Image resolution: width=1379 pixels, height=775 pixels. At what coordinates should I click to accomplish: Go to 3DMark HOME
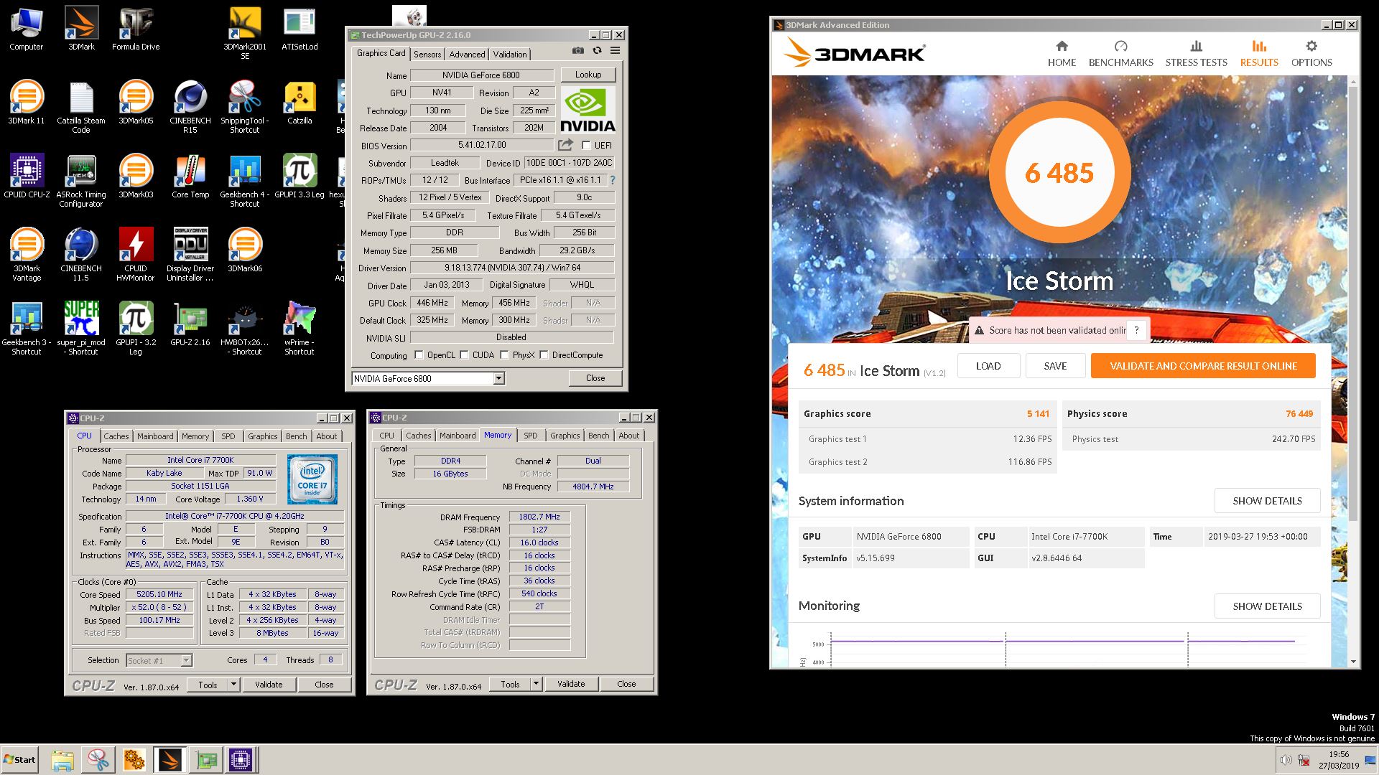pos(1062,54)
